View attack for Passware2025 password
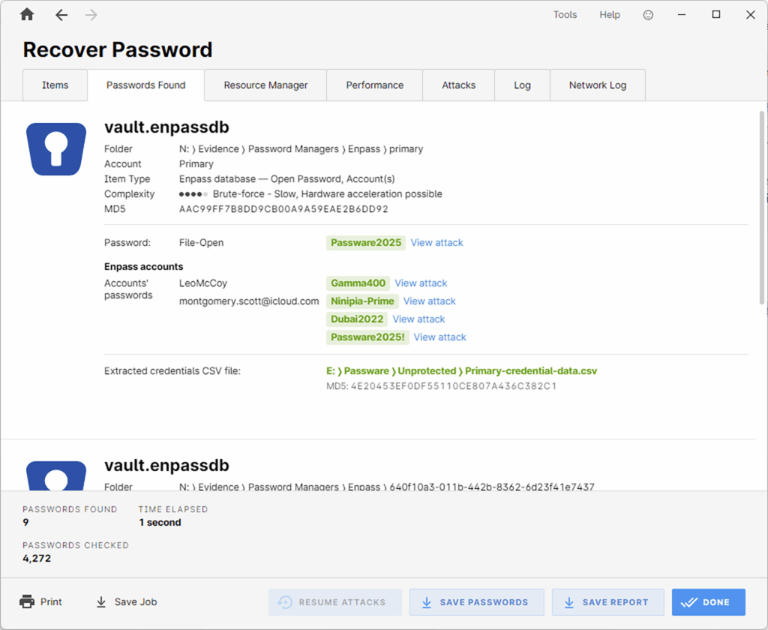This screenshot has width=768, height=630. click(436, 243)
